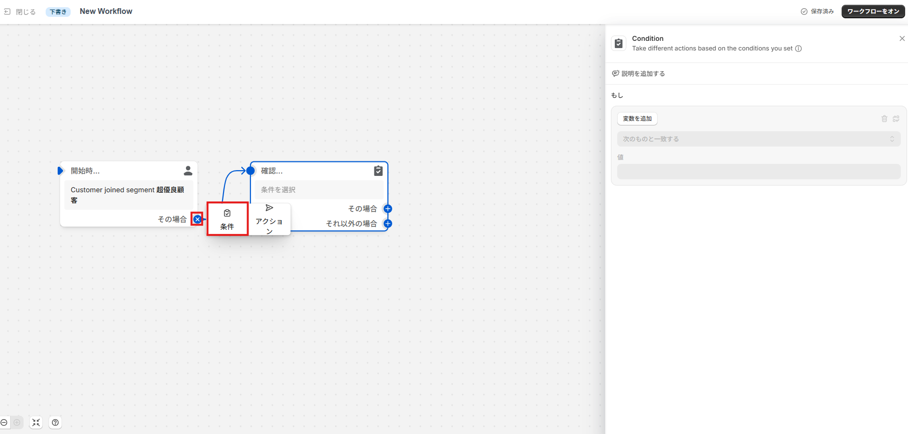Click もし label in condition panel
Image resolution: width=908 pixels, height=434 pixels.
click(x=617, y=95)
